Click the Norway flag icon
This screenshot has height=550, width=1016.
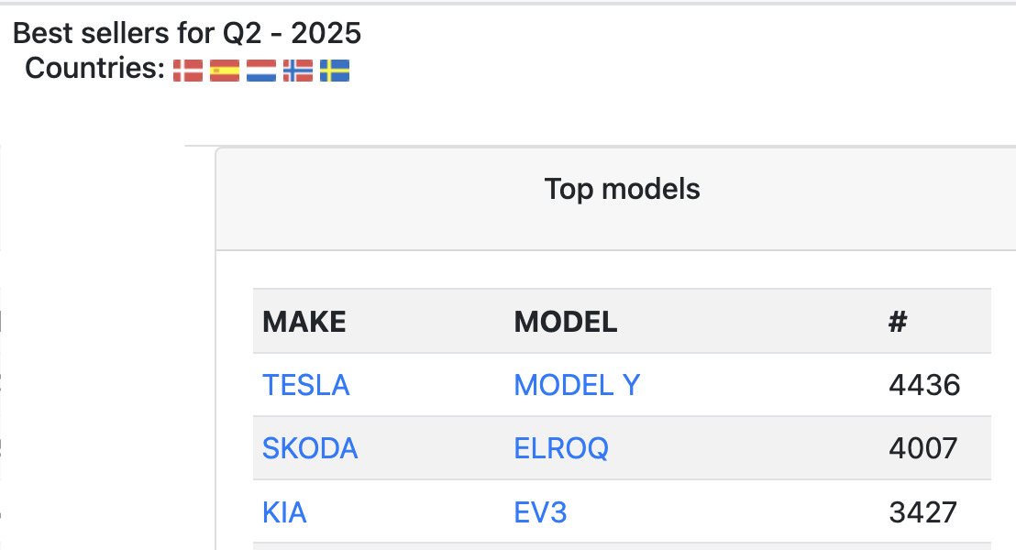pos(298,71)
